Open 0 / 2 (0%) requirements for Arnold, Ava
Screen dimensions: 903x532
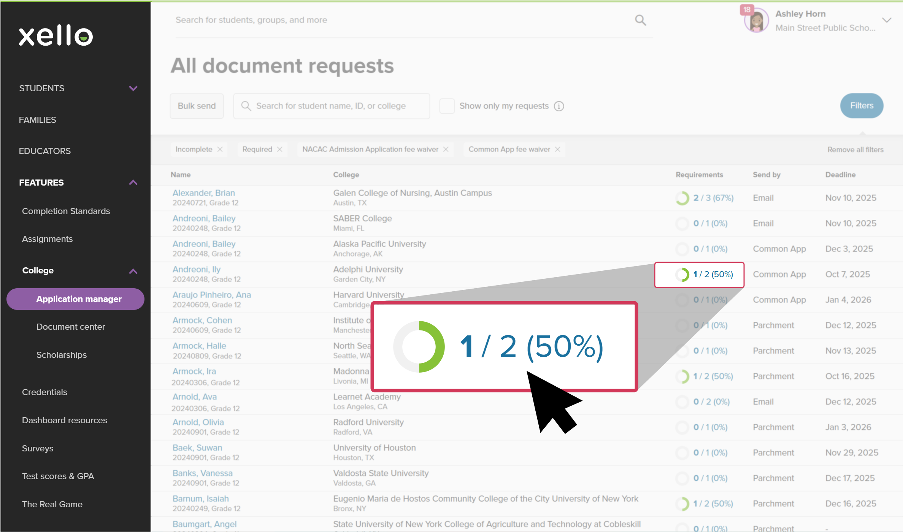pyautogui.click(x=711, y=402)
